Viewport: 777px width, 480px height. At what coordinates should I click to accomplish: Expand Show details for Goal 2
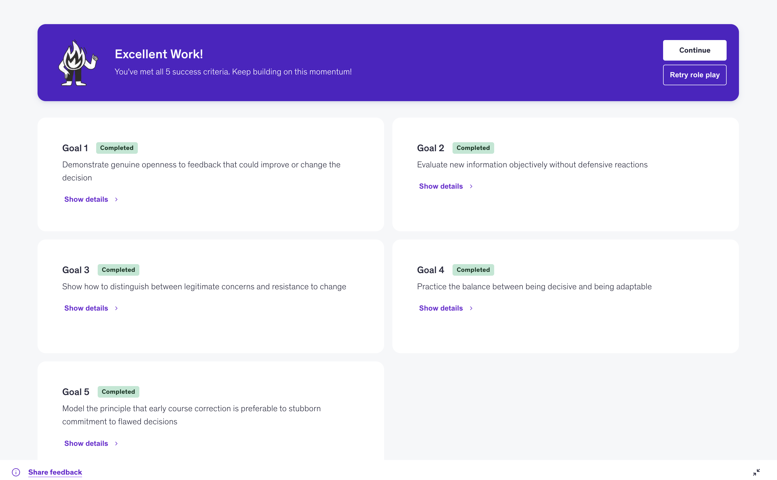click(441, 186)
